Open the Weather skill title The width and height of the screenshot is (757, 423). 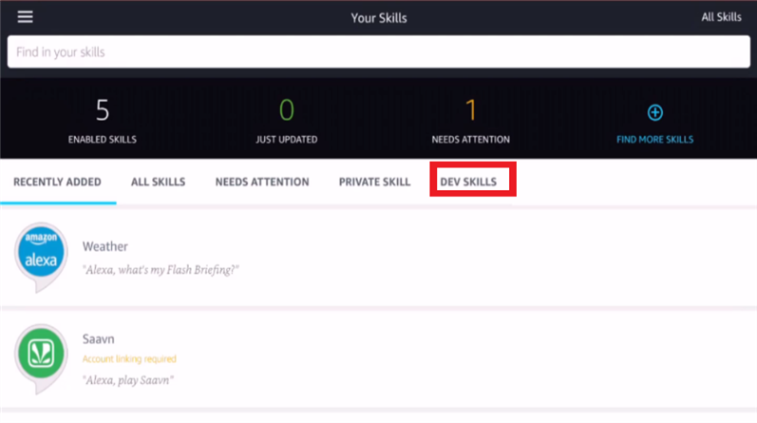105,247
